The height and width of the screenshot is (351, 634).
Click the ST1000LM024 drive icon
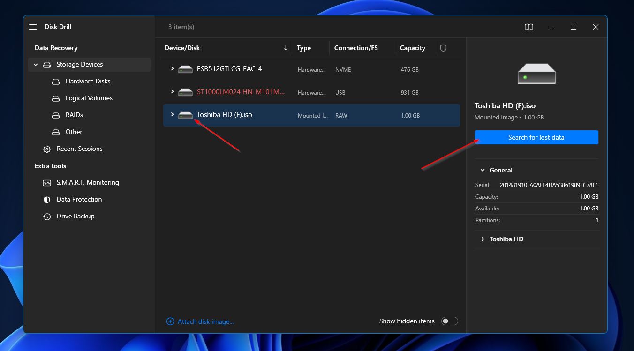point(185,92)
